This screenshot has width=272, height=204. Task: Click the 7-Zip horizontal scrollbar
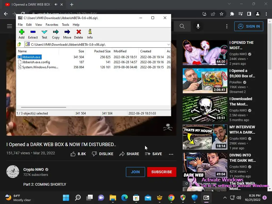[x=43, y=107]
